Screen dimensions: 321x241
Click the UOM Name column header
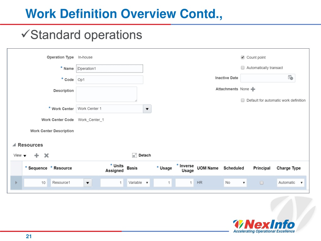pos(208,168)
